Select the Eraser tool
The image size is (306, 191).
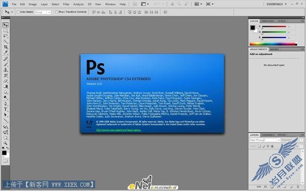tap(5, 81)
